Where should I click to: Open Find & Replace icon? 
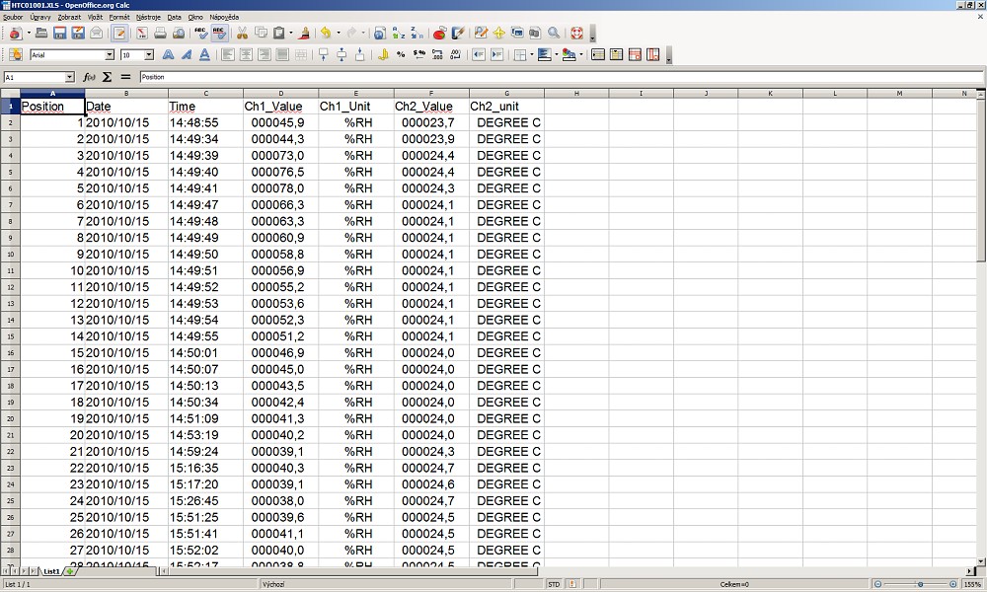tap(481, 34)
